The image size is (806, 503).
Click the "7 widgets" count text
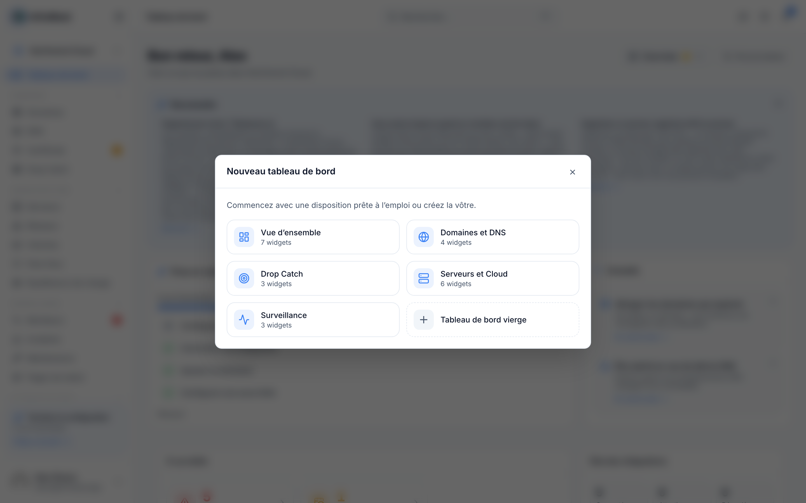[276, 243]
